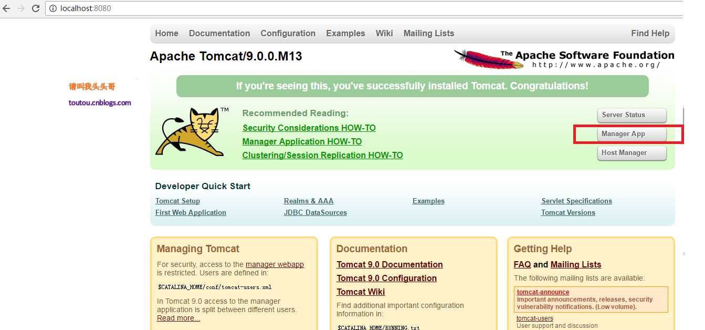Click the manager webapp link
705x330 pixels.
click(275, 264)
